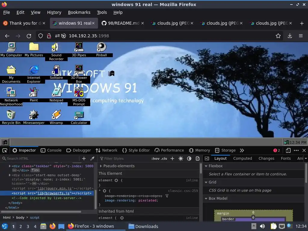Open the Tools menu
The width and height of the screenshot is (308, 231).
pyautogui.click(x=102, y=12)
